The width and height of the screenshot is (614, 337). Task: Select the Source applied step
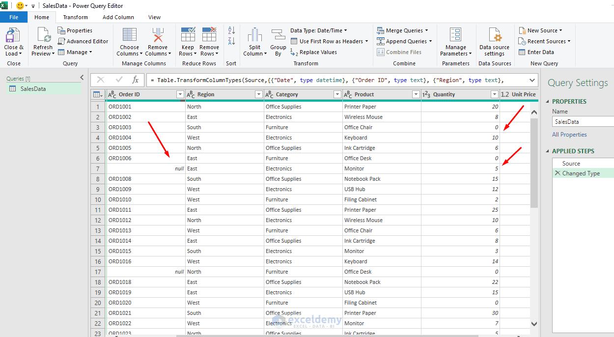pyautogui.click(x=583, y=163)
